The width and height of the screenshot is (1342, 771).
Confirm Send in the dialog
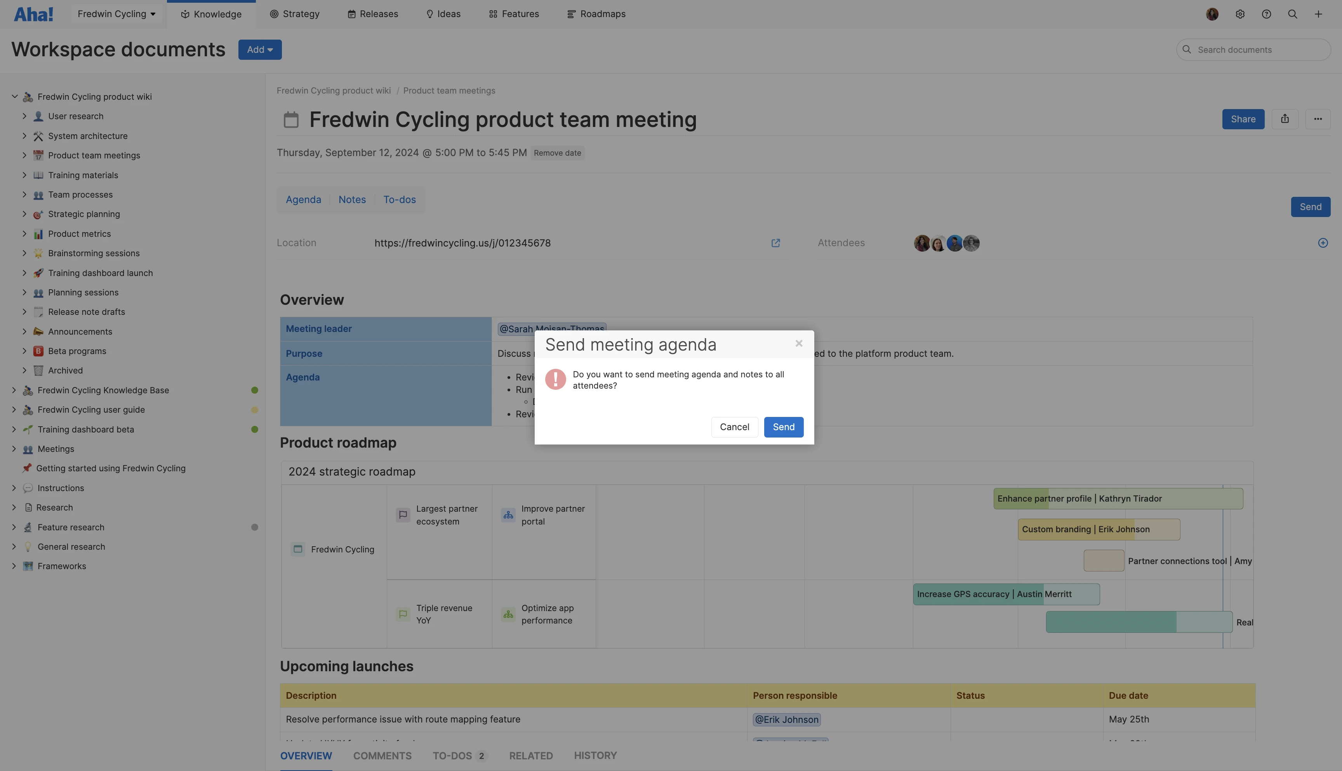pyautogui.click(x=783, y=427)
